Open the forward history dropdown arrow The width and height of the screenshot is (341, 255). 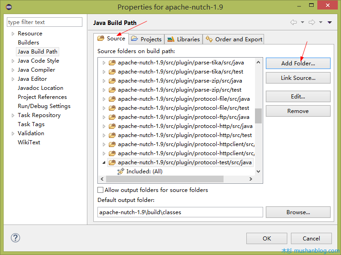(321, 22)
